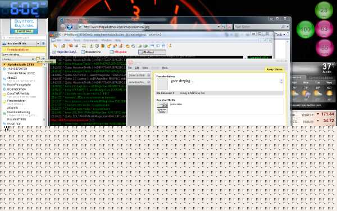337x211 pixels.
Task: Click the Tile Horizontal icon in mIRC toolbar
Action: coord(152,46)
